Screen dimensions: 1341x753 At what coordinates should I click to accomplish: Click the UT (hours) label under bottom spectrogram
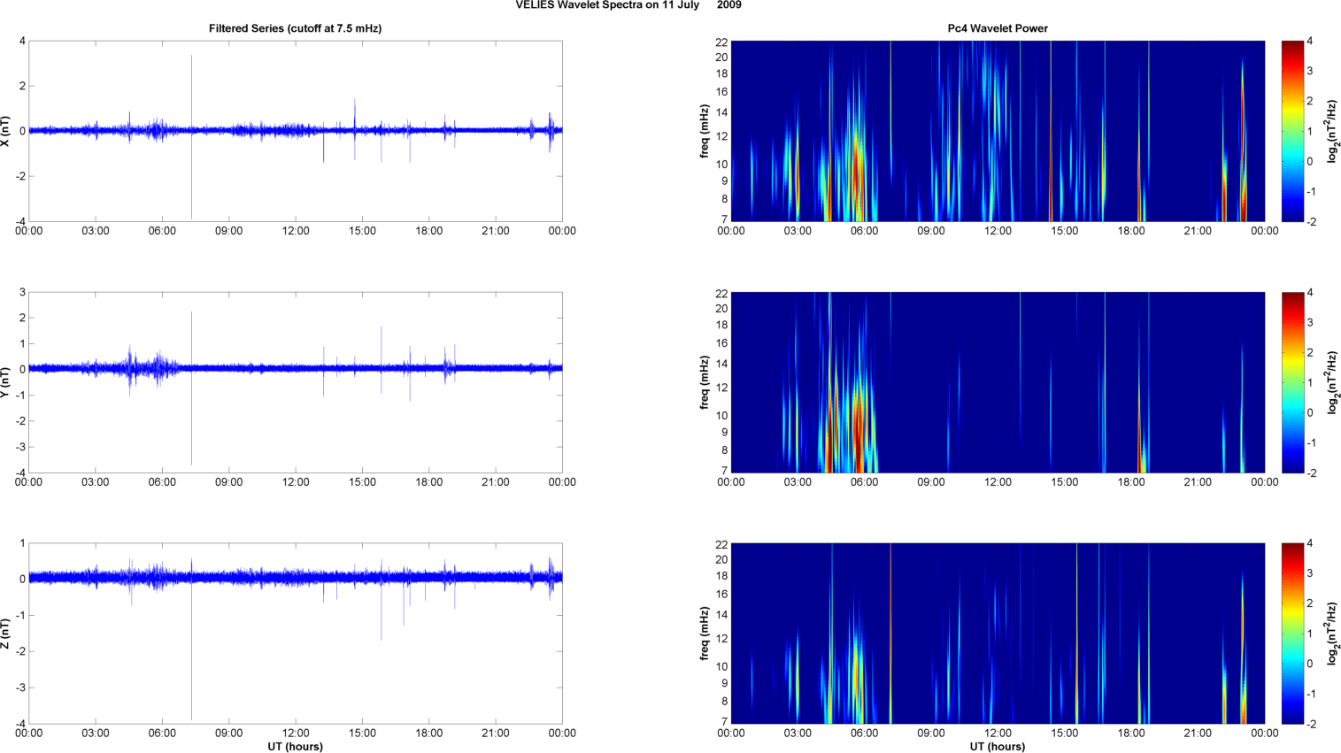[998, 747]
